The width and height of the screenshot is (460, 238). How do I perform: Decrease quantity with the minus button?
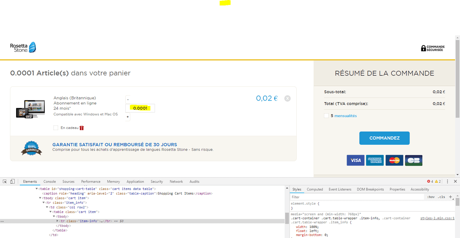pyautogui.click(x=128, y=99)
